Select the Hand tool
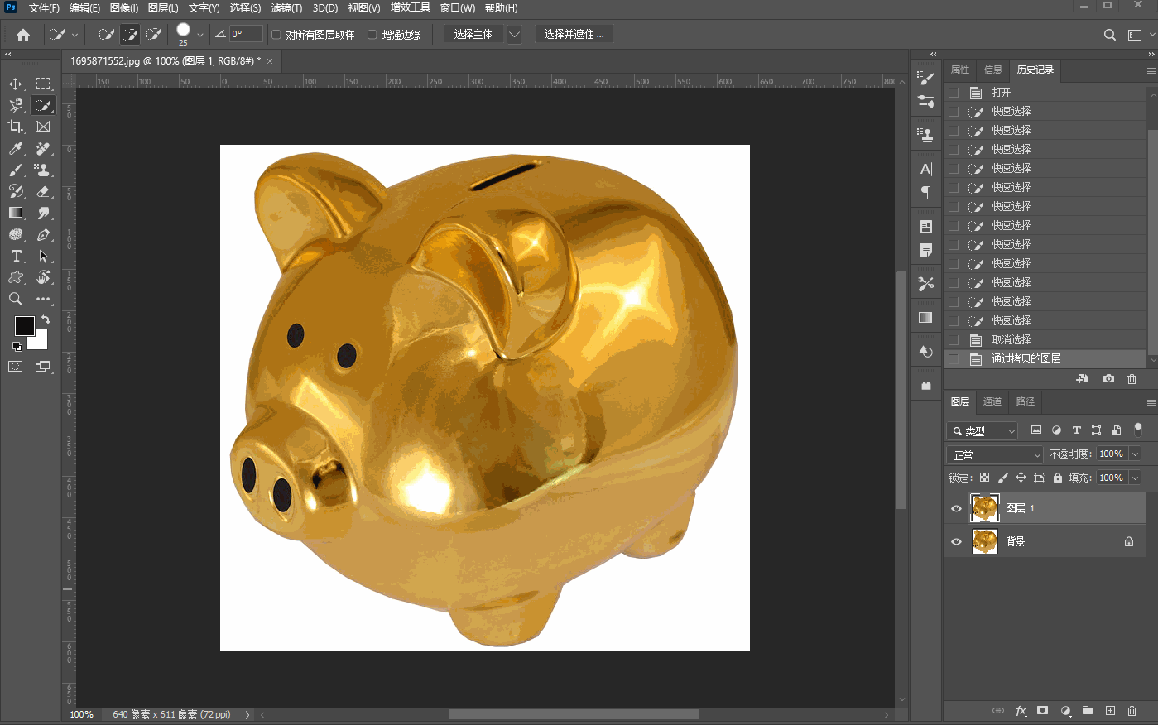 43,277
